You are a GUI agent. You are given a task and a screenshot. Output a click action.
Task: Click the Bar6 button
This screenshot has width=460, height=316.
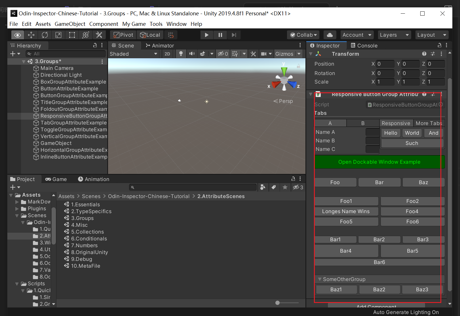(x=379, y=262)
